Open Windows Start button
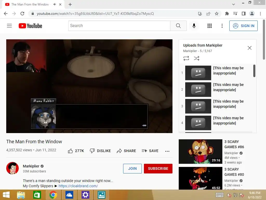This screenshot has width=266, height=200. (6, 195)
